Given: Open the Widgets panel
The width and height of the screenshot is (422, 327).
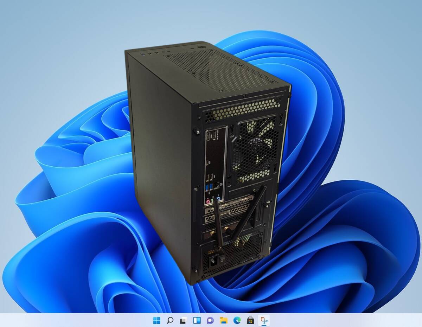Looking at the screenshot, I should (x=197, y=320).
